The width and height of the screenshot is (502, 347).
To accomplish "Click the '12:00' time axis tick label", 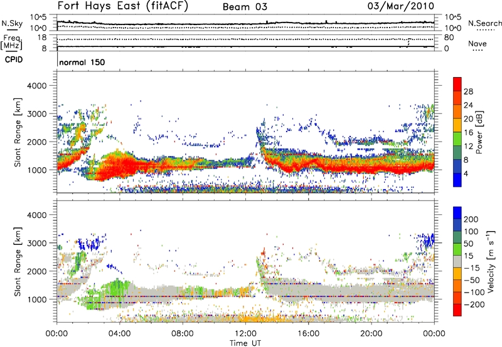I will point(245,334).
